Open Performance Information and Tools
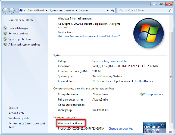The width and height of the screenshot is (175, 135). pyautogui.click(x=27, y=125)
